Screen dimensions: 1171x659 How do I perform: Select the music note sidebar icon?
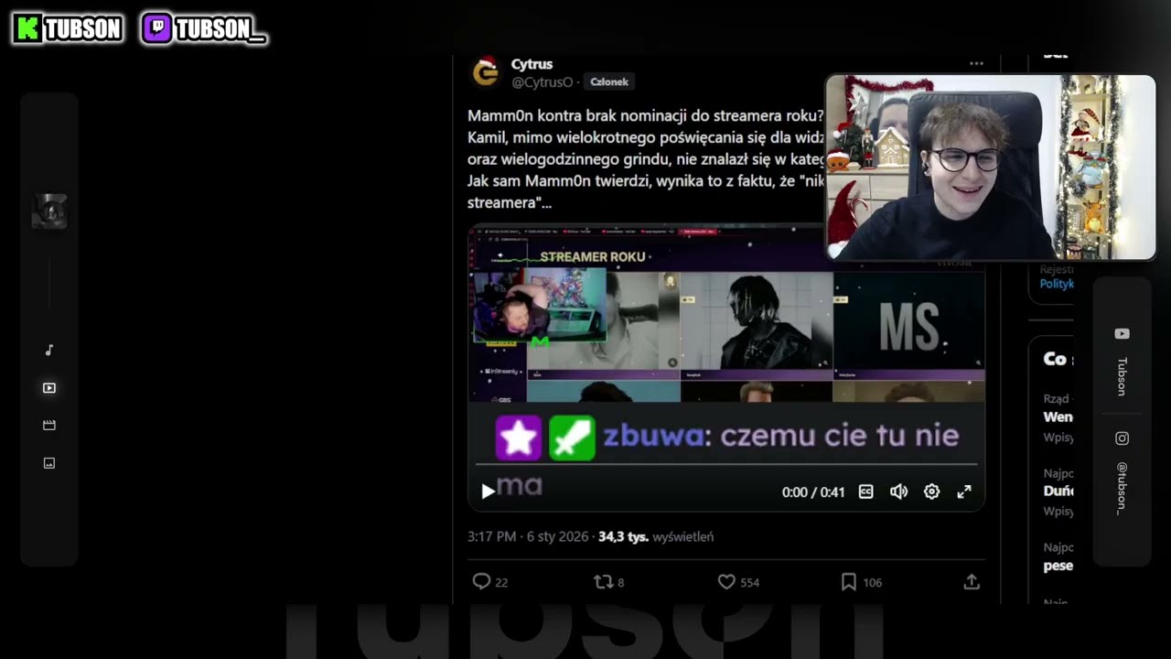[49, 350]
